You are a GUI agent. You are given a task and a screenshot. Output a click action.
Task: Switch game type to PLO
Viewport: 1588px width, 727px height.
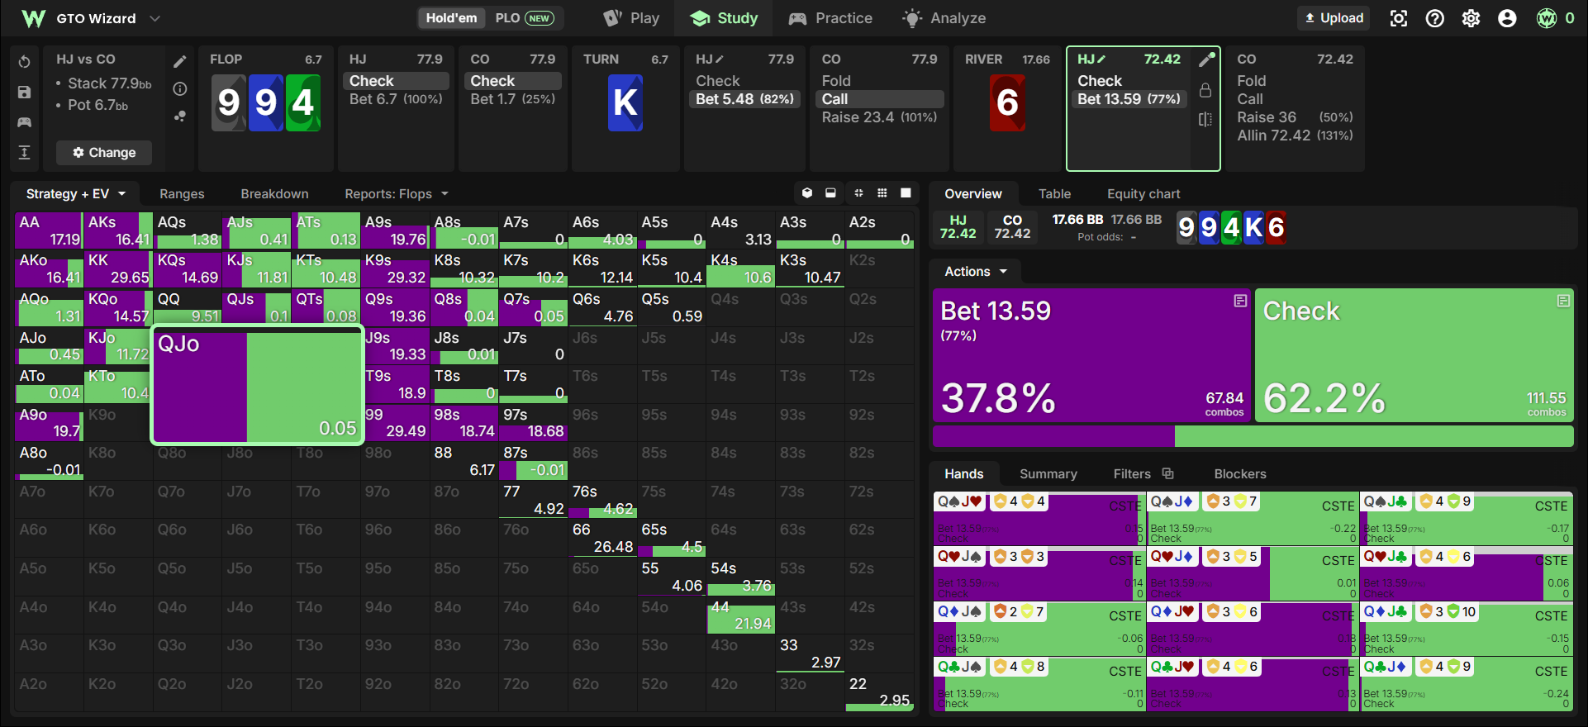click(525, 18)
